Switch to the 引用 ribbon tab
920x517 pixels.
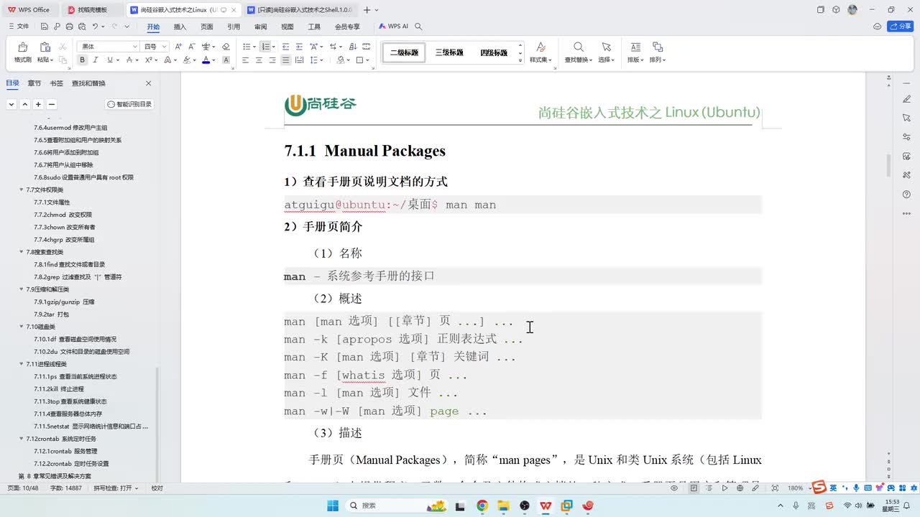click(x=234, y=27)
